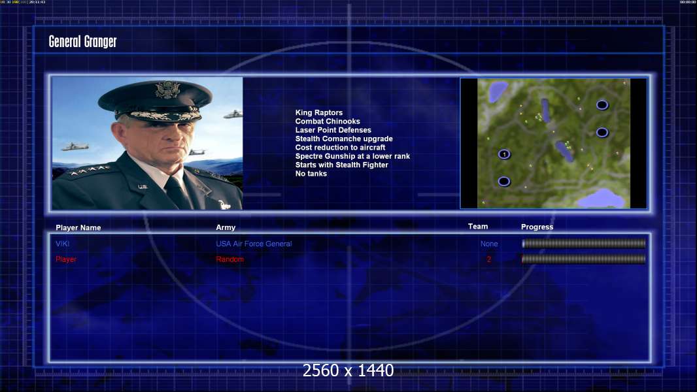Click 'Cost reduction to aircraft' text
Screen dimensions: 697x392
[340, 148]
